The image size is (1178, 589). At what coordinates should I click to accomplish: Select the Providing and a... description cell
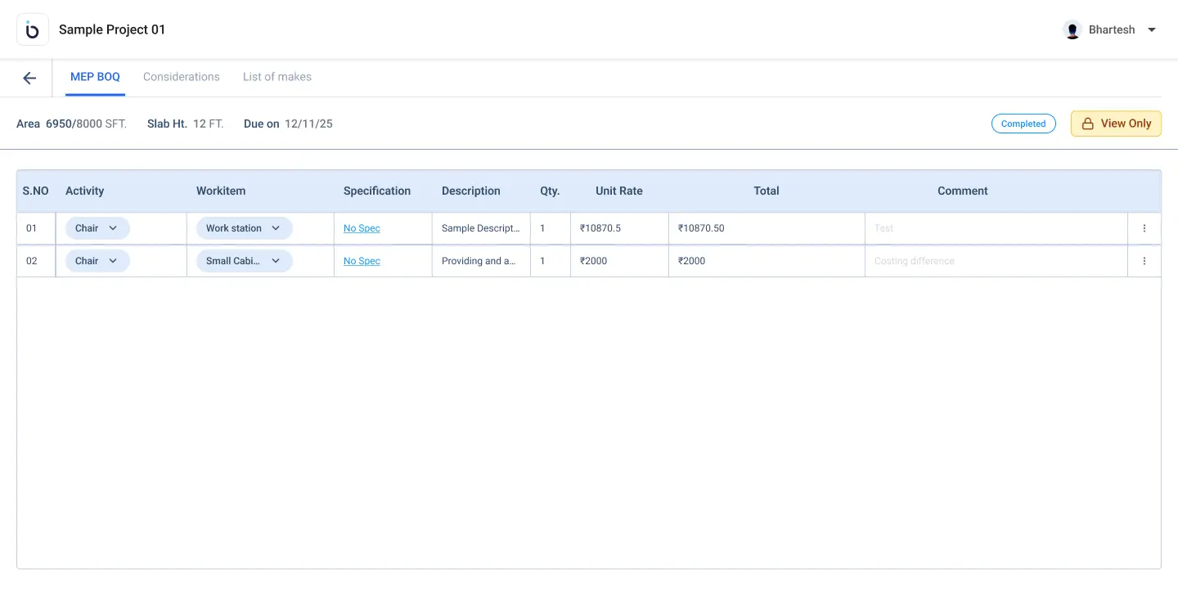pos(481,261)
